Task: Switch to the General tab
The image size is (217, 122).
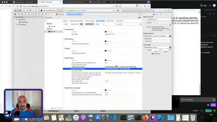Action: (65, 21)
